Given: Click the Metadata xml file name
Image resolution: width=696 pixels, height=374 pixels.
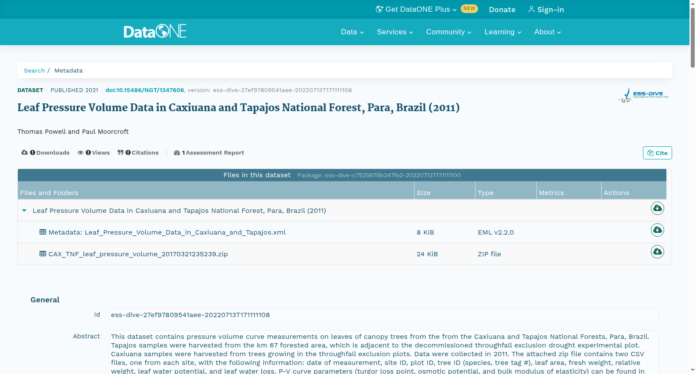Looking at the screenshot, I should pos(167,232).
